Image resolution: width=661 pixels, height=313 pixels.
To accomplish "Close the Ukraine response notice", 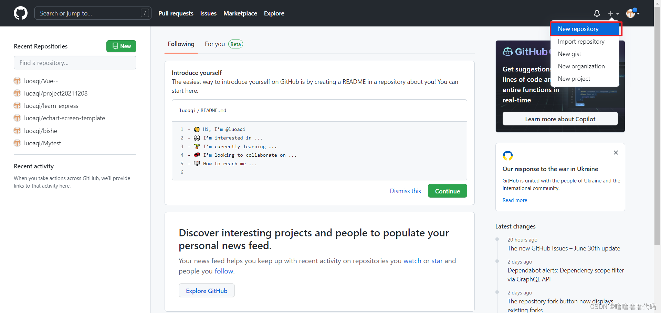I will tap(616, 153).
